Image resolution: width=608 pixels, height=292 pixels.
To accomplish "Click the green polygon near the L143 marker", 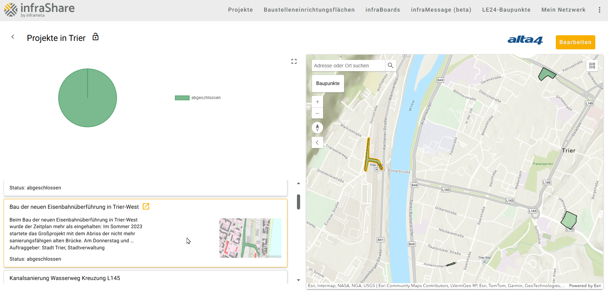I will click(x=569, y=220).
